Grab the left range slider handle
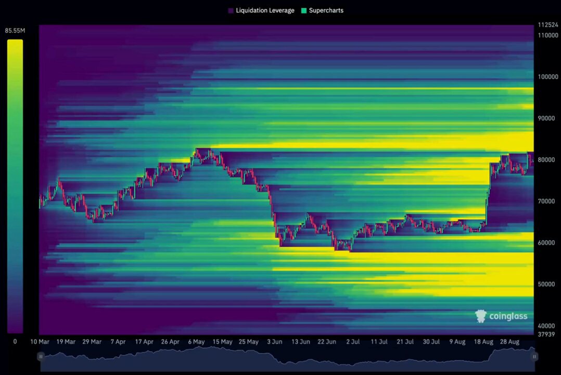 [x=41, y=356]
